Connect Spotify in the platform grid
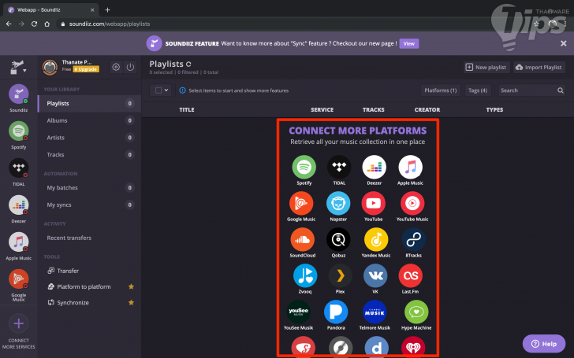This screenshot has height=358, width=574. [x=304, y=167]
